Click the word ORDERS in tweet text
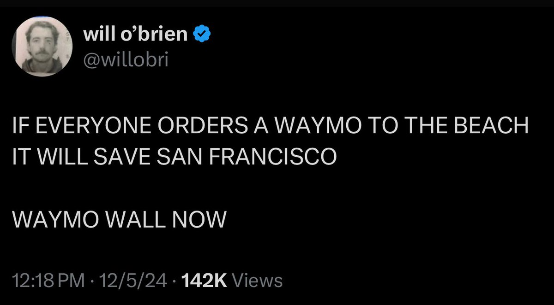The height and width of the screenshot is (305, 554). click(176, 126)
